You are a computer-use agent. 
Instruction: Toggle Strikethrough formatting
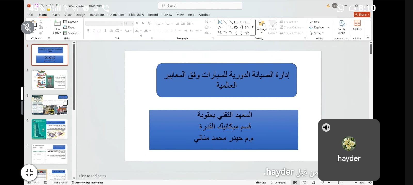click(111, 30)
